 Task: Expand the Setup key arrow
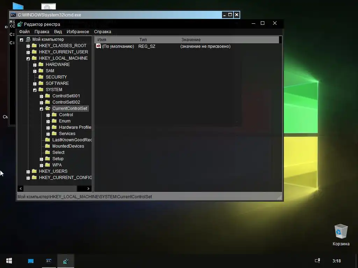[x=41, y=159]
